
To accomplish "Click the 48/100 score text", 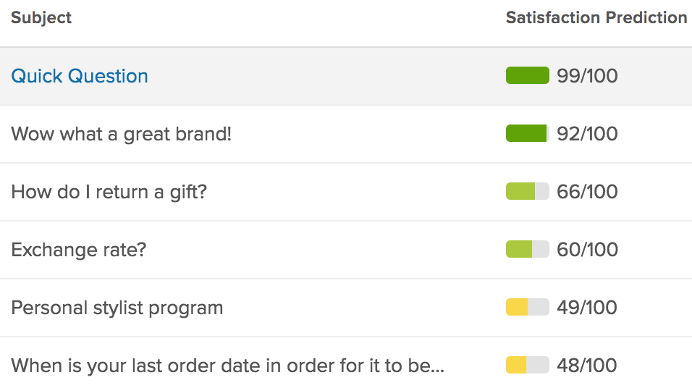I will click(x=587, y=366).
